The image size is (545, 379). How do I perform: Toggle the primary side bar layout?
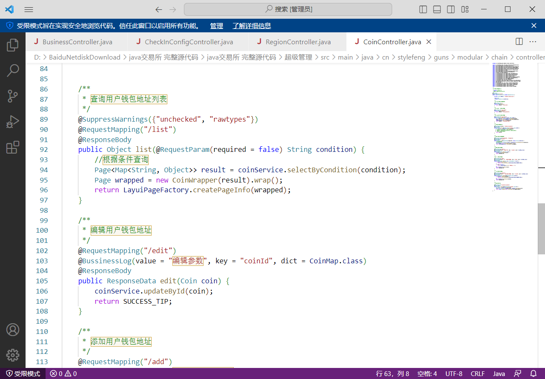coord(423,9)
